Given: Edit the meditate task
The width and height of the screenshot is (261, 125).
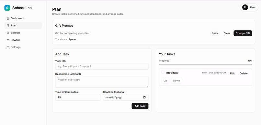Looking at the screenshot, I should pos(233,73).
